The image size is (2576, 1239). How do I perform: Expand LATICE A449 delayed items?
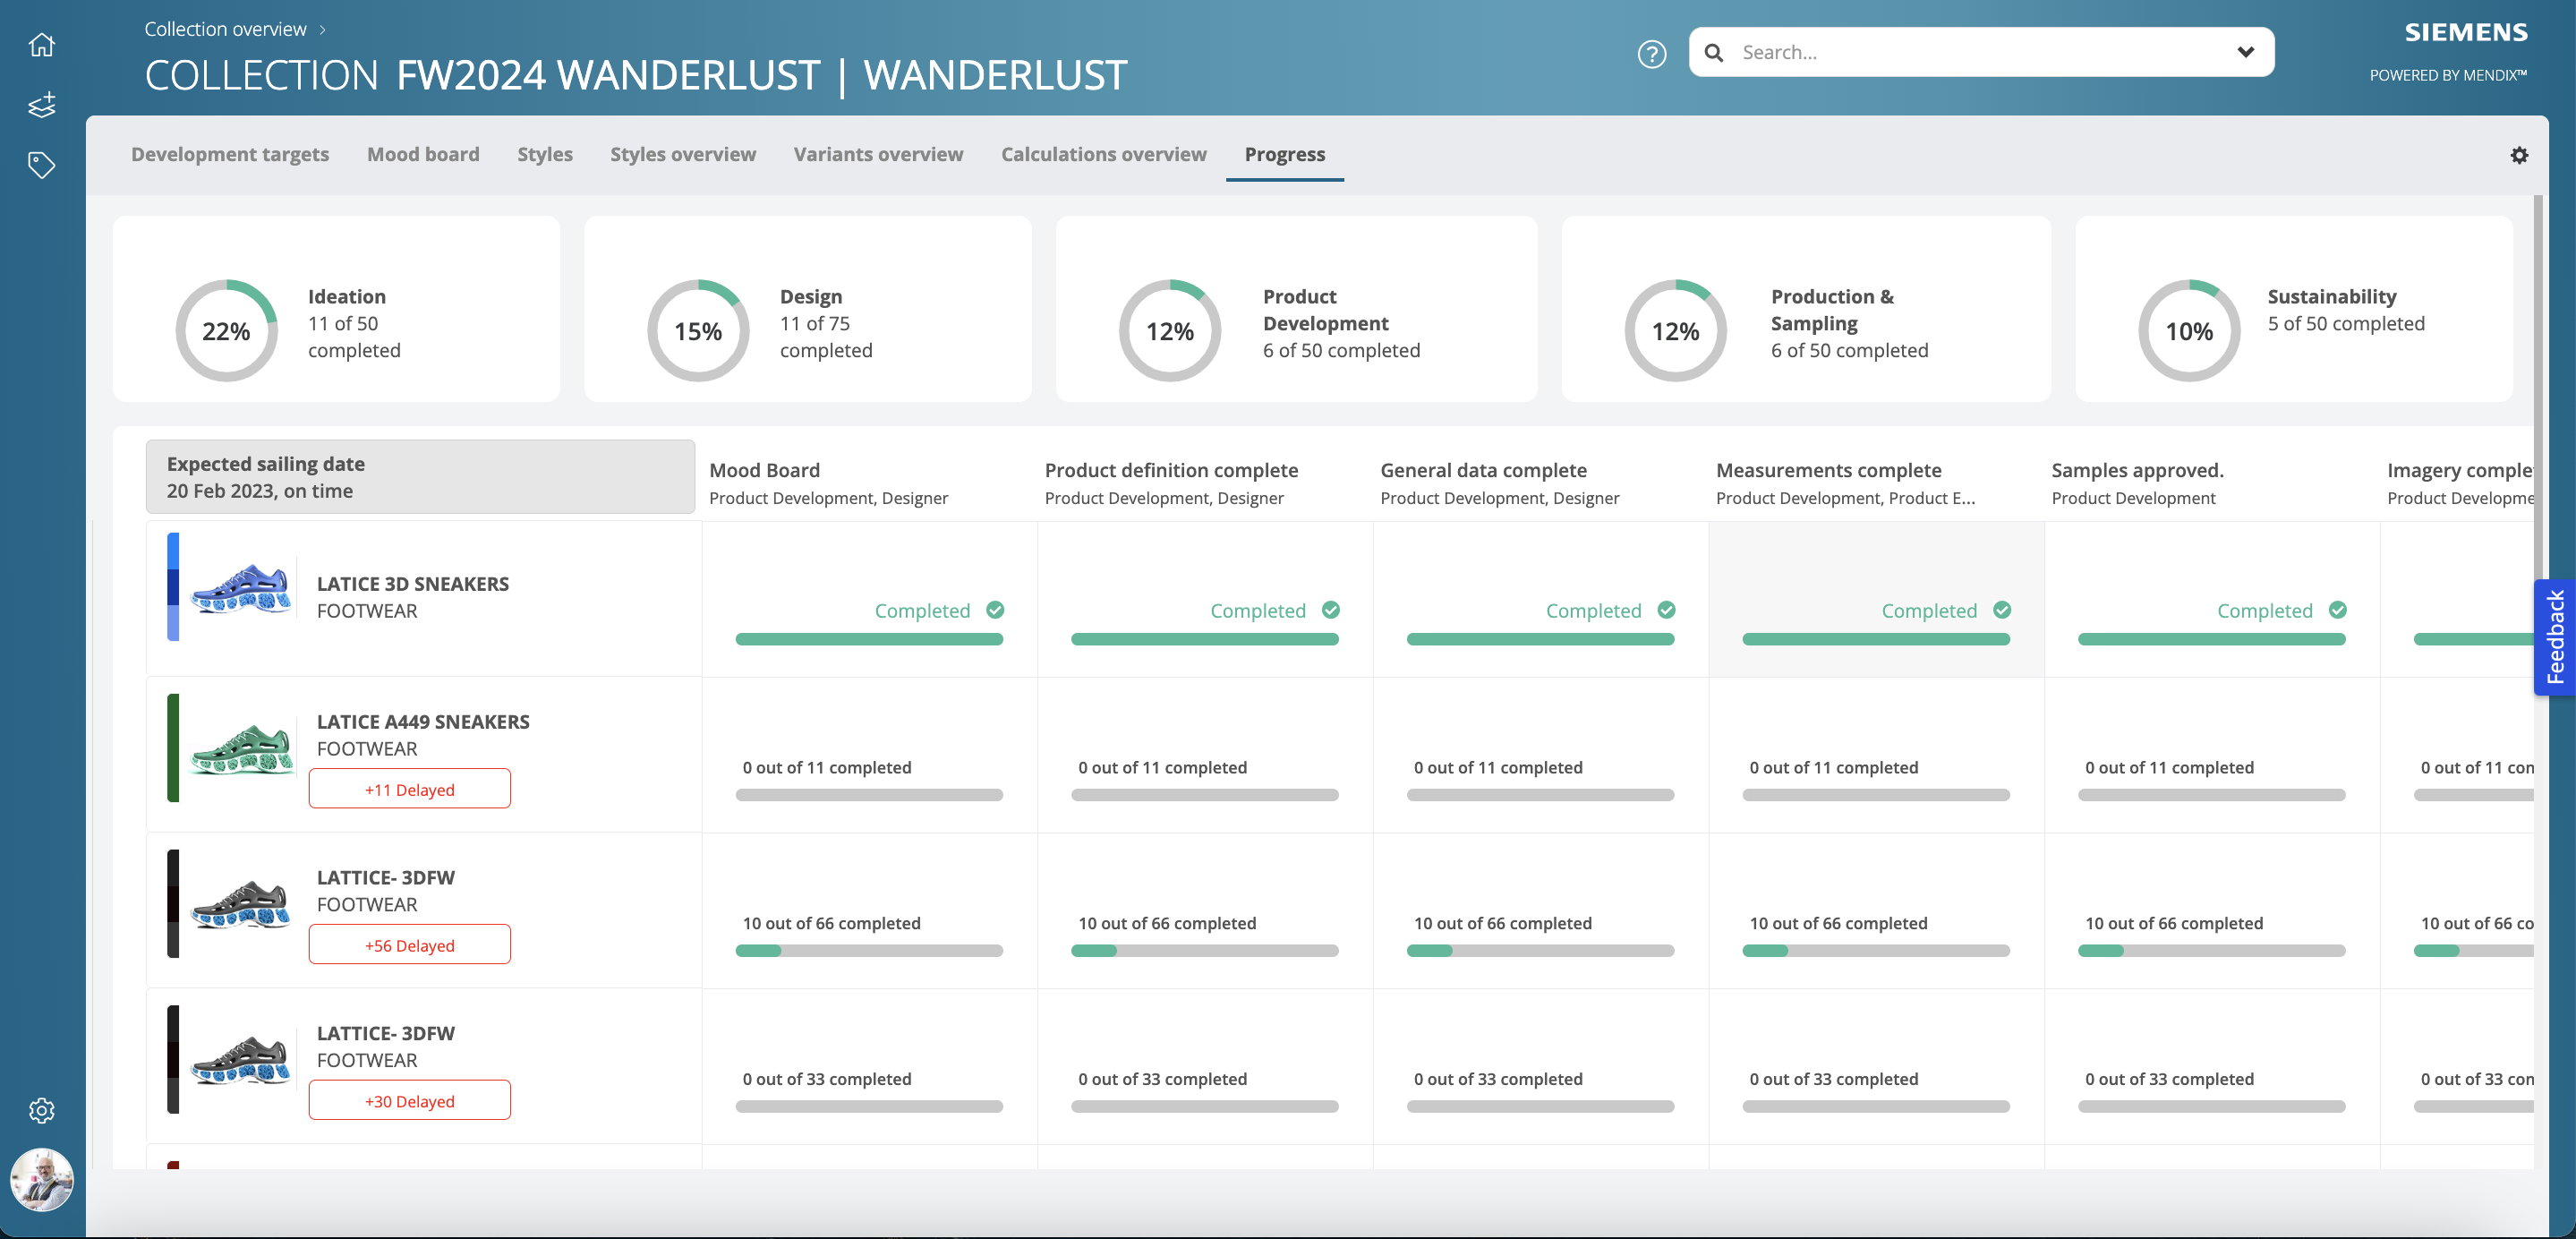click(x=409, y=789)
